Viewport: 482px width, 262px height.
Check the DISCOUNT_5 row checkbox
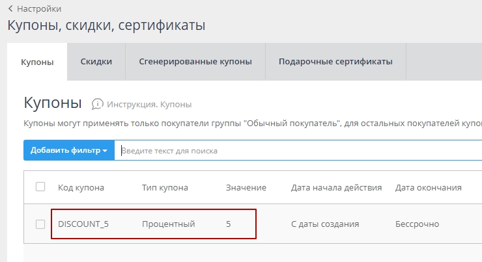tap(40, 224)
